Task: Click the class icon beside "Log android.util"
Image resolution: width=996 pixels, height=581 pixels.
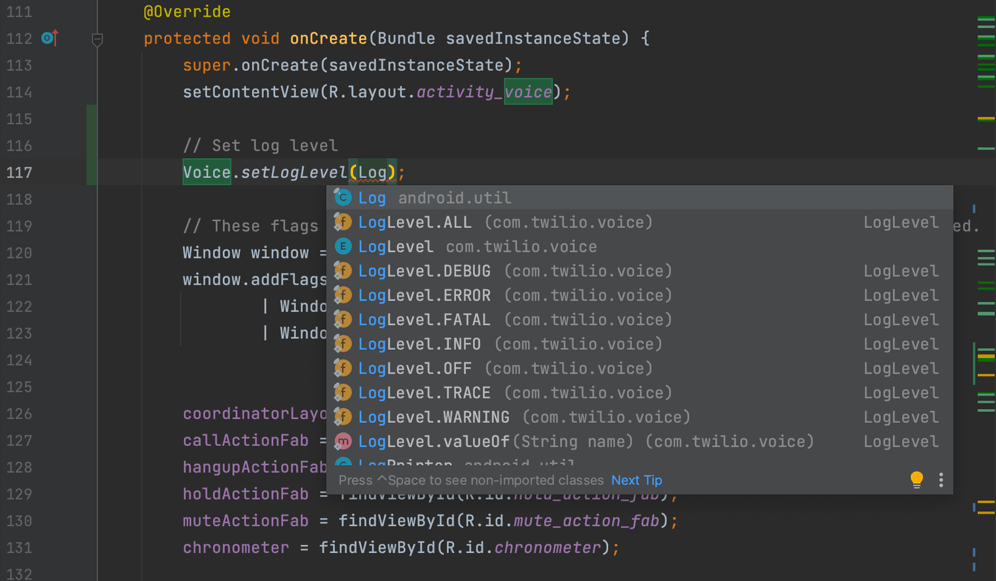Action: 343,197
